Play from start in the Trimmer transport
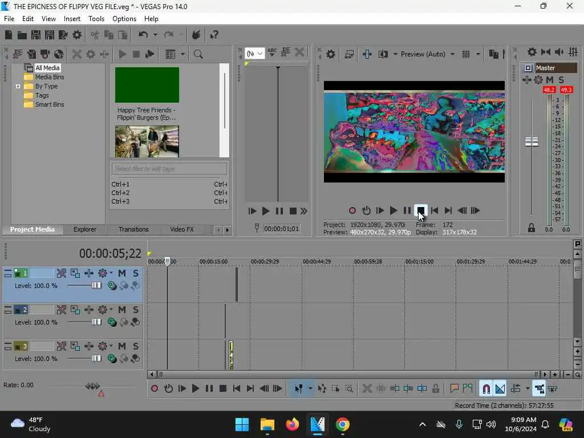 click(252, 211)
